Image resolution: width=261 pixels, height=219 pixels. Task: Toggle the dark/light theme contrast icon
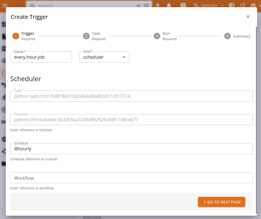point(232,5)
